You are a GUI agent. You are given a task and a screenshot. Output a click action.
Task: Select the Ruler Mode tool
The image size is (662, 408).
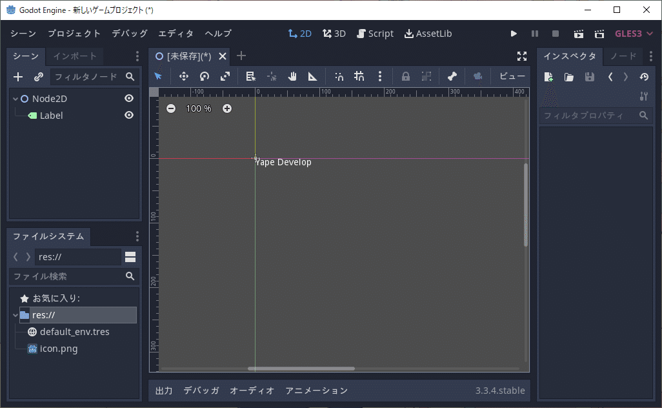[x=312, y=76]
